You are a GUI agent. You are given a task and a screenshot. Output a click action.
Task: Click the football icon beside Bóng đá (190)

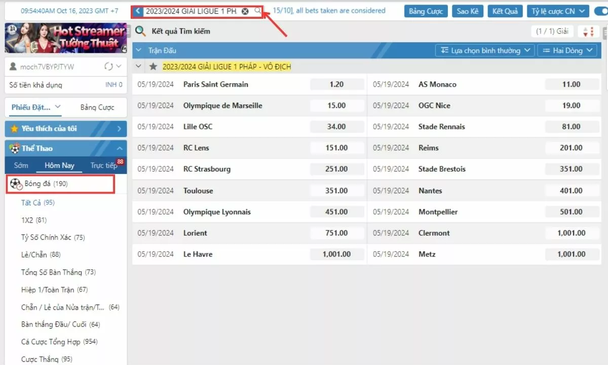pyautogui.click(x=16, y=184)
